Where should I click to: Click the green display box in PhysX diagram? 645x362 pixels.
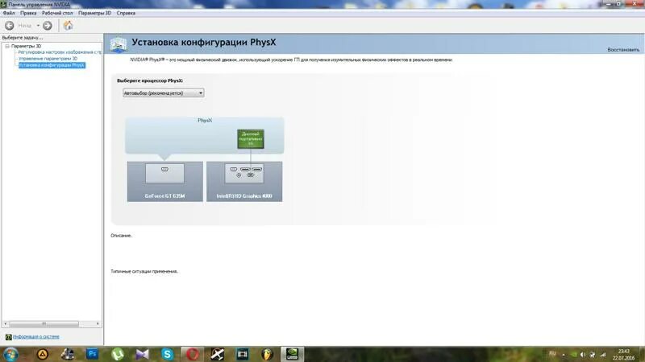point(251,139)
